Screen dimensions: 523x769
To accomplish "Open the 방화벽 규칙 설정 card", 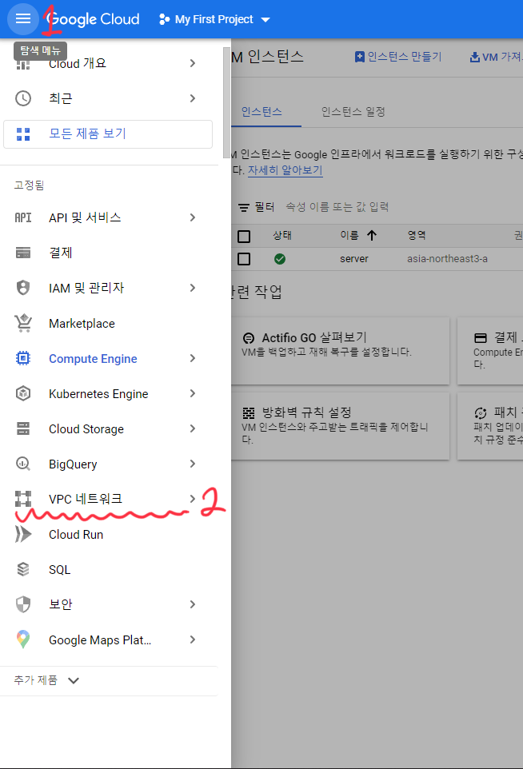I will tap(341, 426).
